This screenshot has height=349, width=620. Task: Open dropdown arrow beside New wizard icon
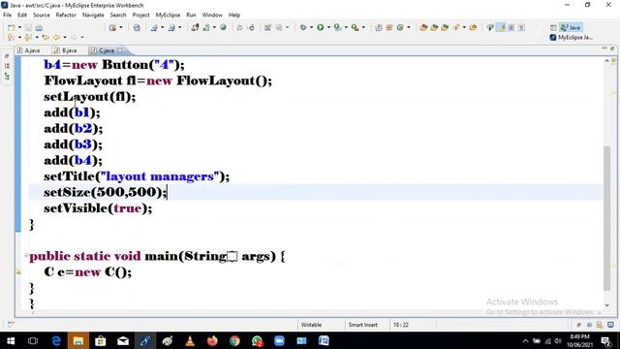pyautogui.click(x=19, y=28)
